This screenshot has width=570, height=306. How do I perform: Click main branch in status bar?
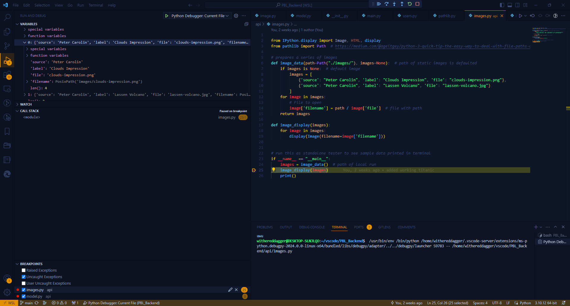[26, 303]
